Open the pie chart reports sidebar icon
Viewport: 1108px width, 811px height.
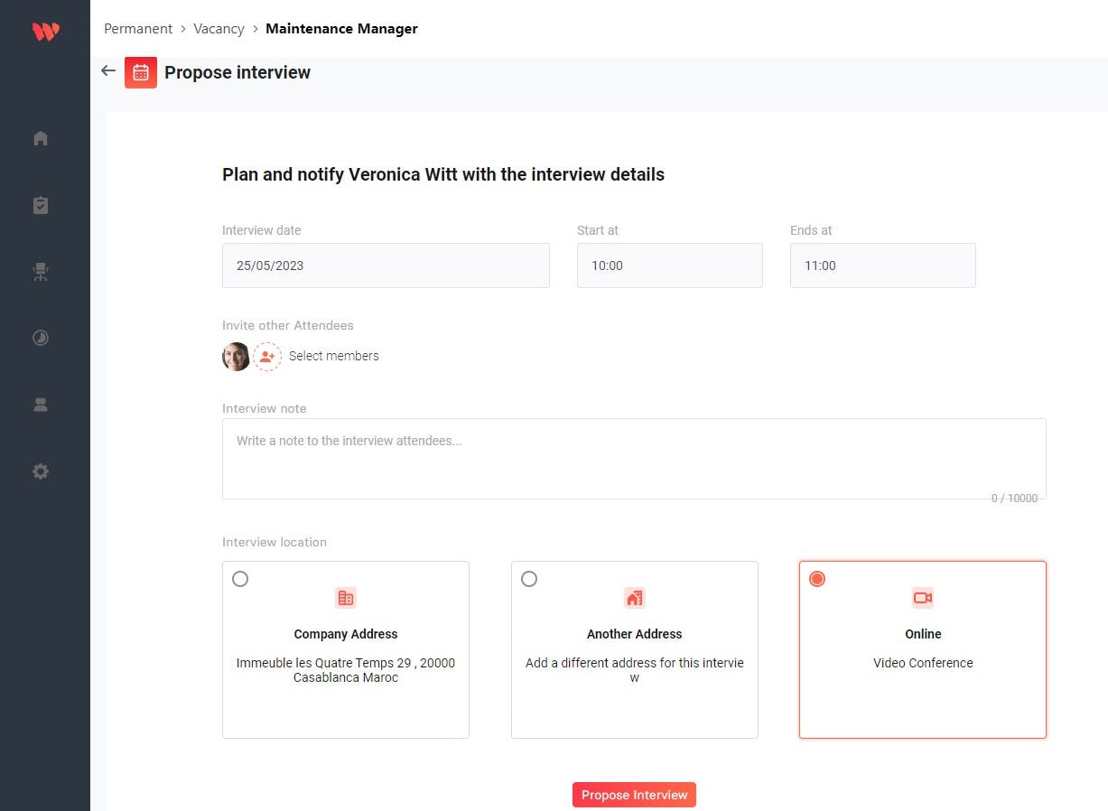[x=41, y=338]
